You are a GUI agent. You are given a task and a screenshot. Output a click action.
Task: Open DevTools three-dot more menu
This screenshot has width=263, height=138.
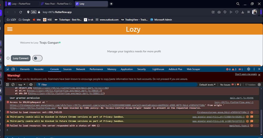[254, 69]
